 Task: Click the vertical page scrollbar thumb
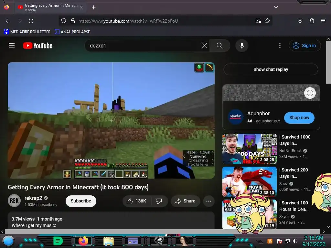[x=328, y=62]
